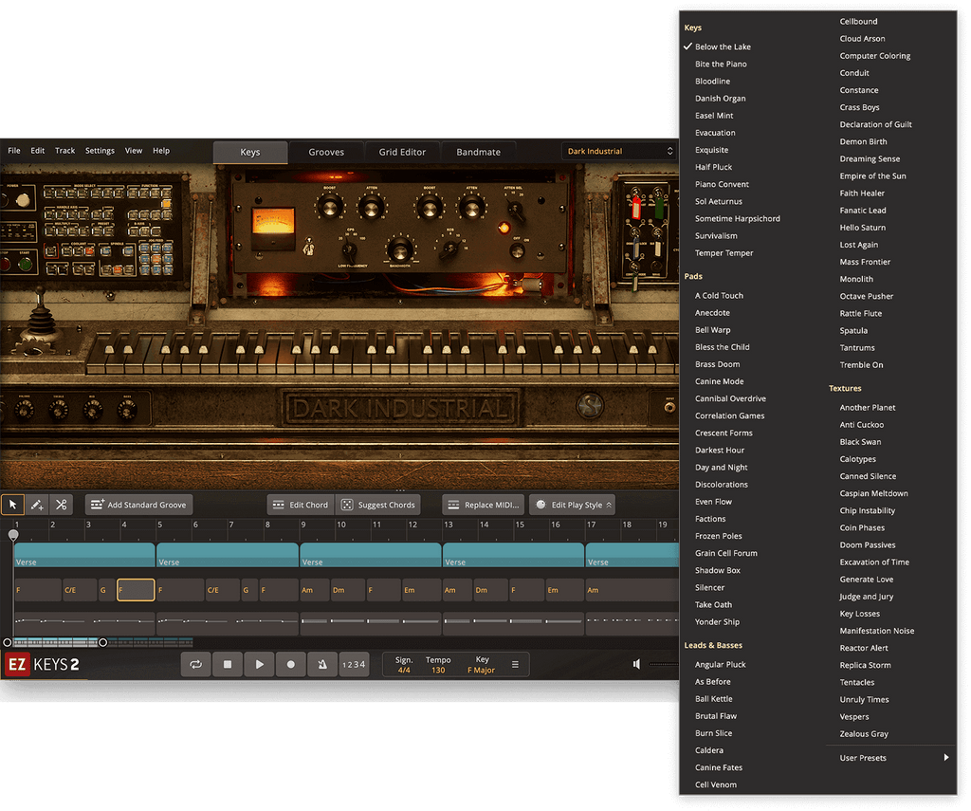Screen dimensions: 971x811
Task: Choose the Yonder Ship preset
Action: coord(717,622)
